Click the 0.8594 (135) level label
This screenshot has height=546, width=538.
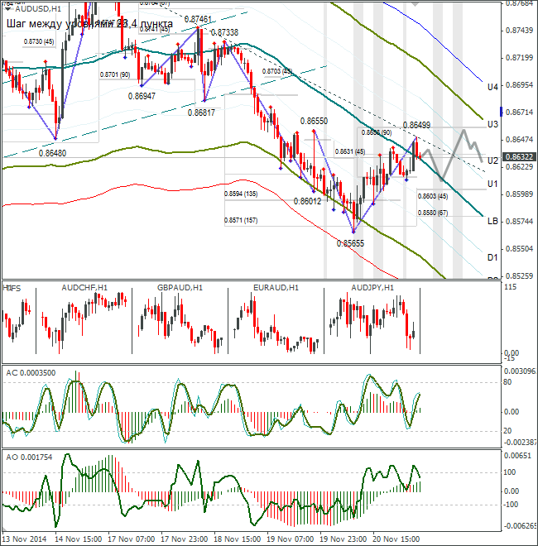241,194
